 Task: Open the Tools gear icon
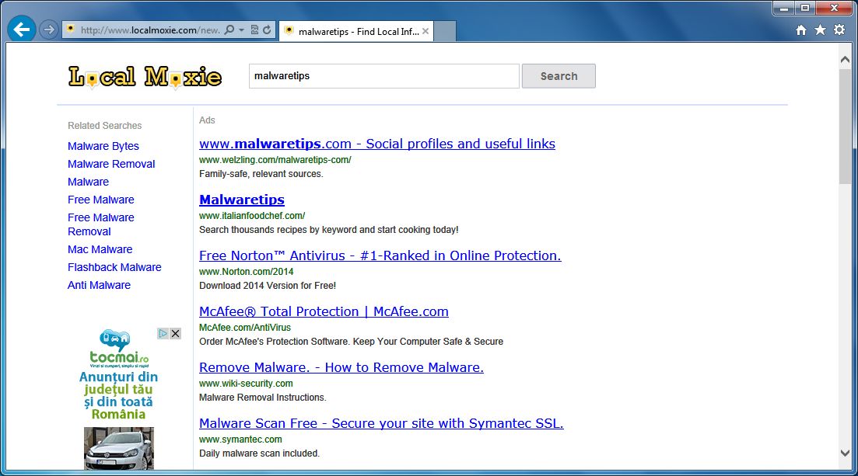pyautogui.click(x=839, y=30)
